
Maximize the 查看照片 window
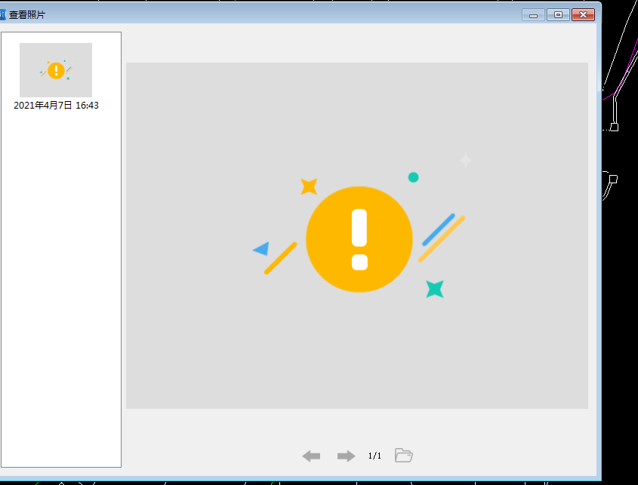click(x=558, y=15)
